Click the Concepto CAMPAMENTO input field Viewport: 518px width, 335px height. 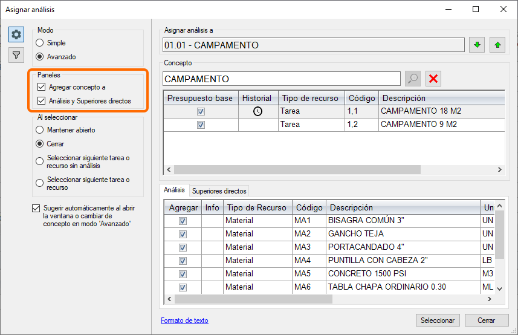click(282, 79)
